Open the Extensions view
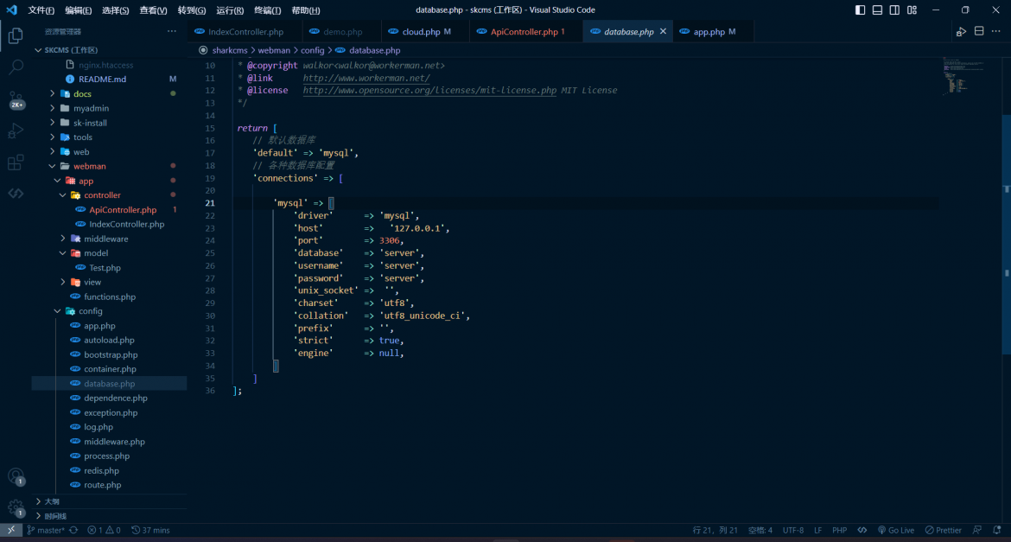Viewport: 1011px width, 542px height. 16,163
